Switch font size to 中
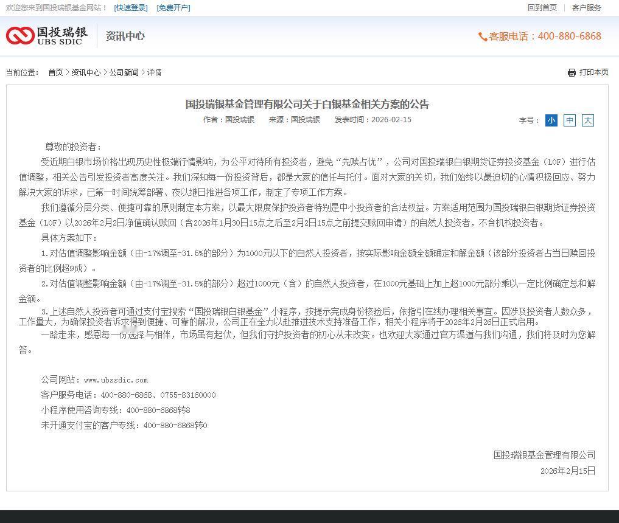 click(569, 120)
